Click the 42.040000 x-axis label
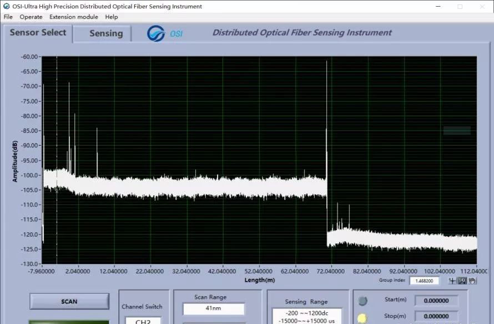 (x=222, y=271)
